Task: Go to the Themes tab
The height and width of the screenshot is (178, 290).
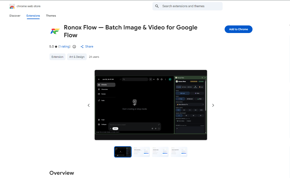Action: pyautogui.click(x=51, y=16)
